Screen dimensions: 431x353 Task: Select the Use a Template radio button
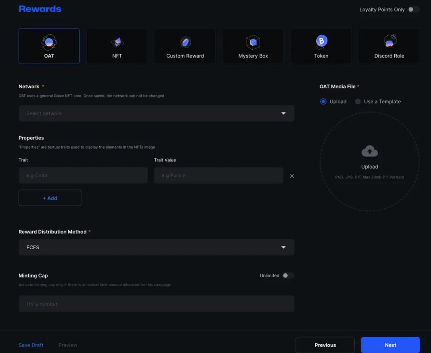(358, 102)
